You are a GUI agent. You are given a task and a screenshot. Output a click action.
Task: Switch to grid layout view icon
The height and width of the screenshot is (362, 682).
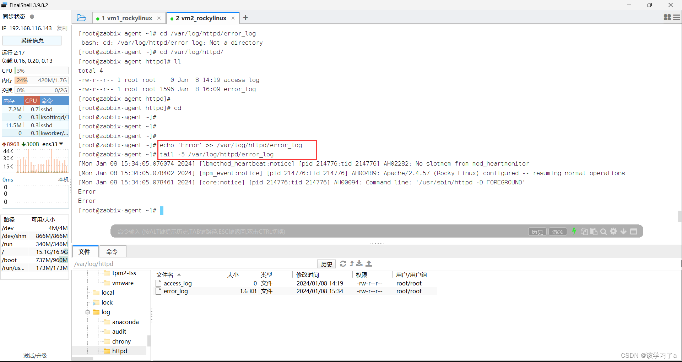coord(667,17)
